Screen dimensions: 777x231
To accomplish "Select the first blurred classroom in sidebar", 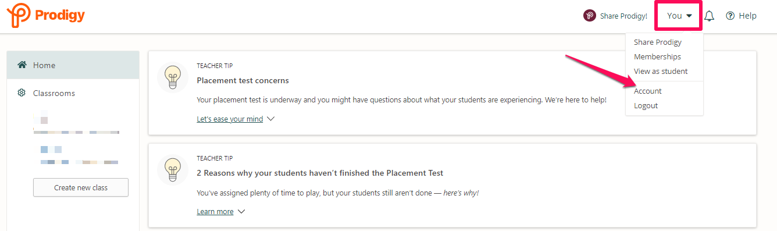I will tap(76, 126).
